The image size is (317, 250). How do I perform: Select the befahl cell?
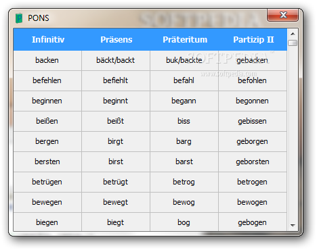point(184,80)
